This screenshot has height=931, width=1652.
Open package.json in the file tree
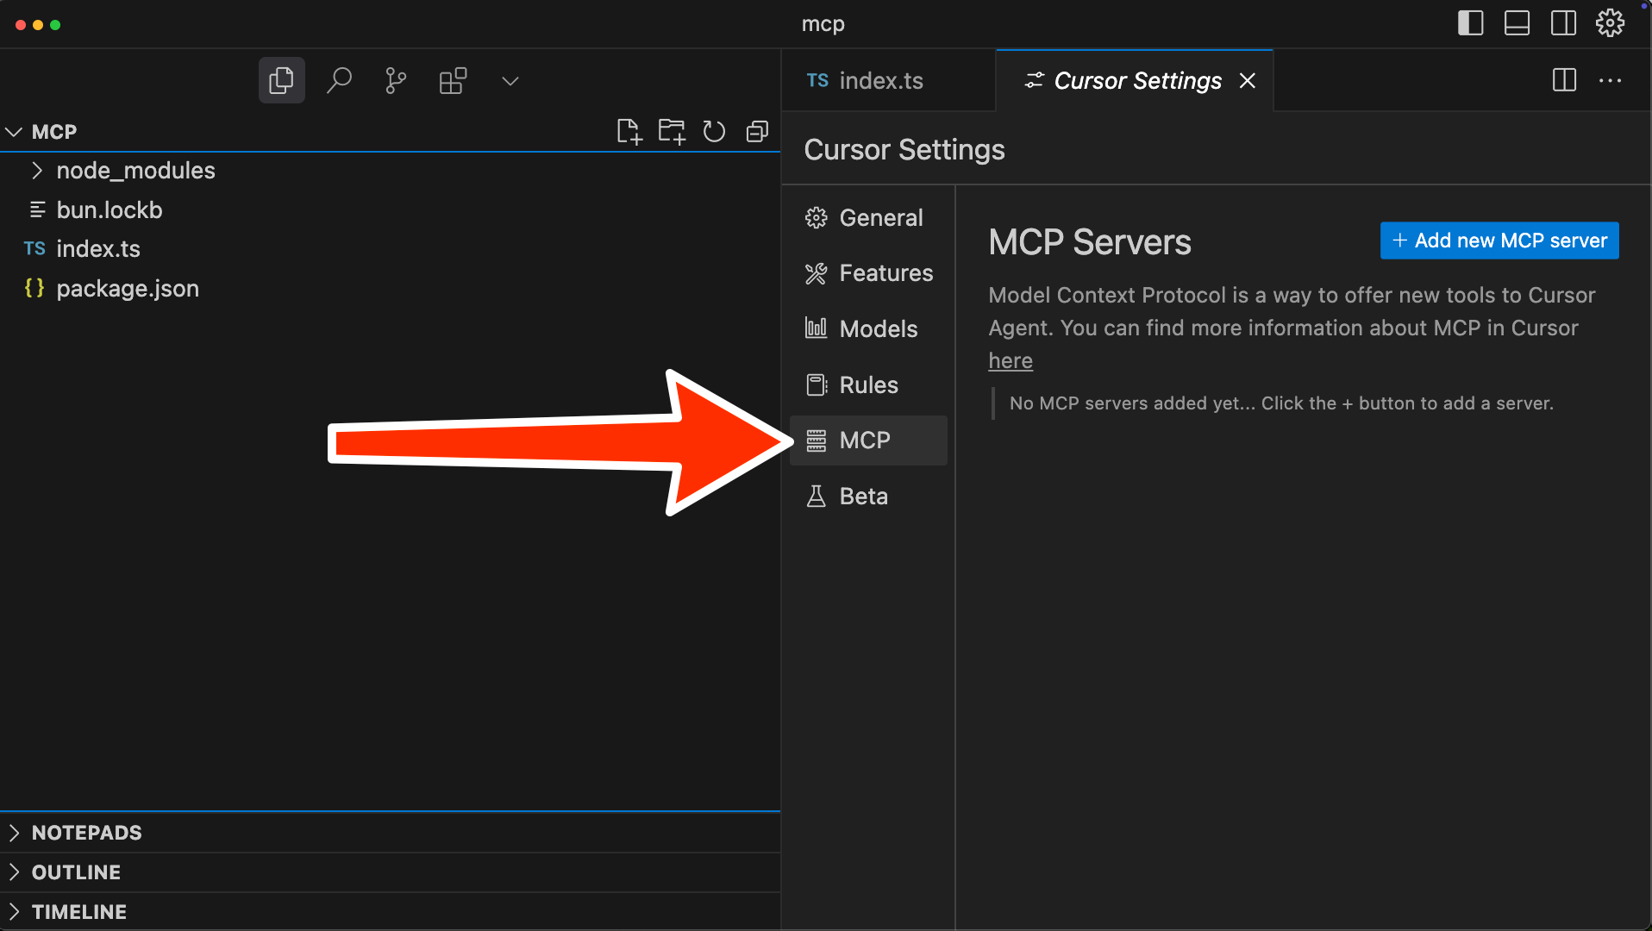127,289
